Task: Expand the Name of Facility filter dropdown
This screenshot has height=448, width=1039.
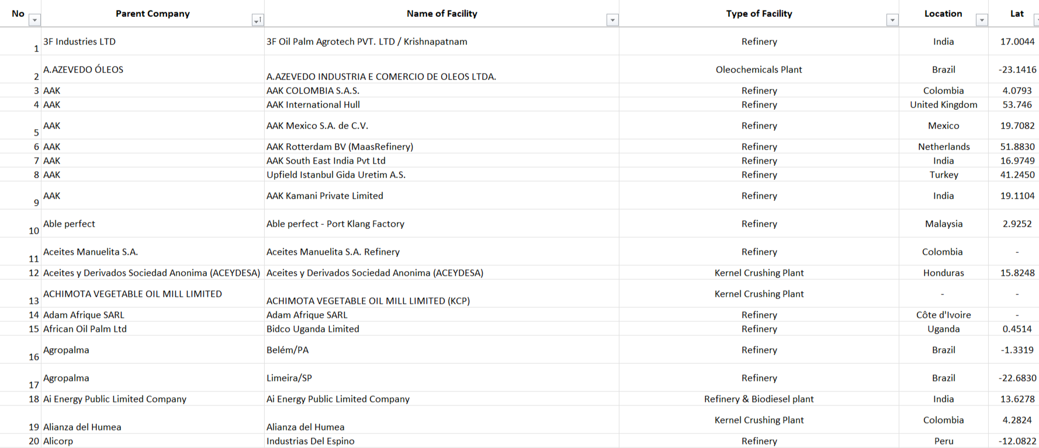Action: pos(612,20)
